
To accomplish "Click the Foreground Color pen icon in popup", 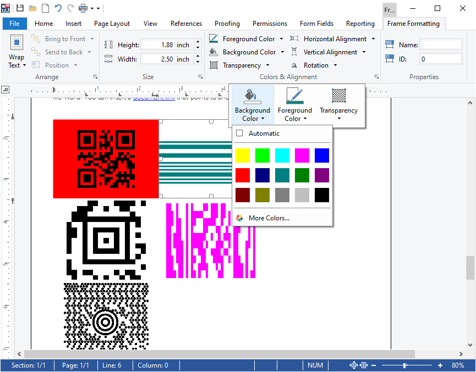I will coord(294,96).
